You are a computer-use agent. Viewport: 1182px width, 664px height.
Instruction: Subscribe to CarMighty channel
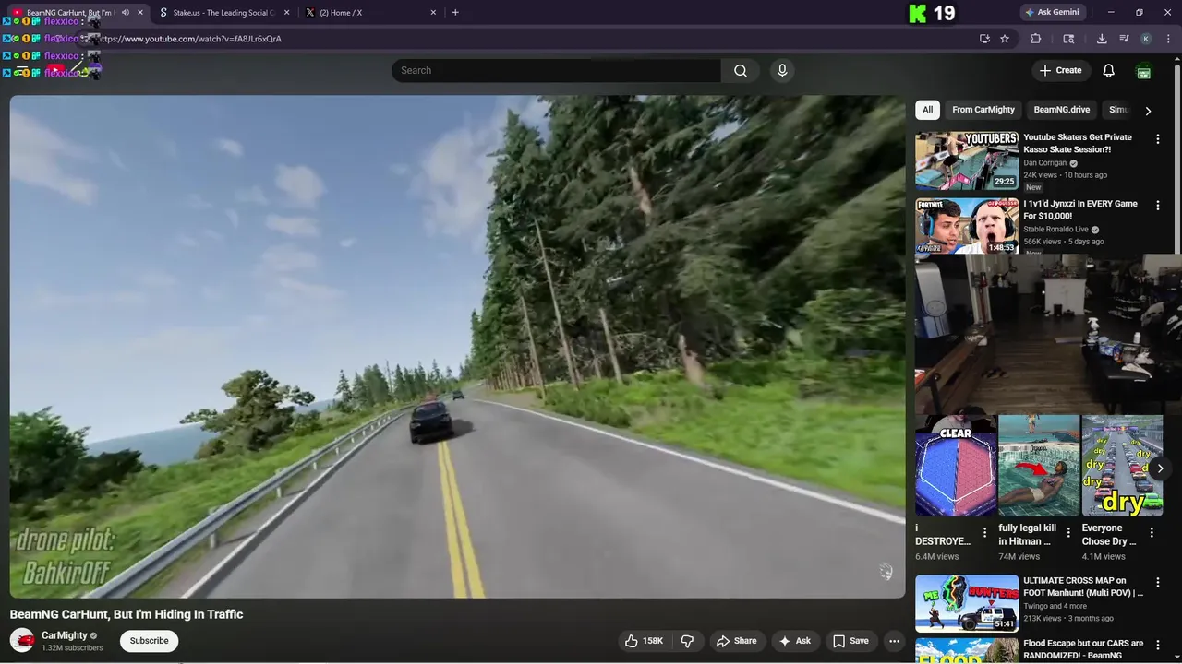(149, 641)
